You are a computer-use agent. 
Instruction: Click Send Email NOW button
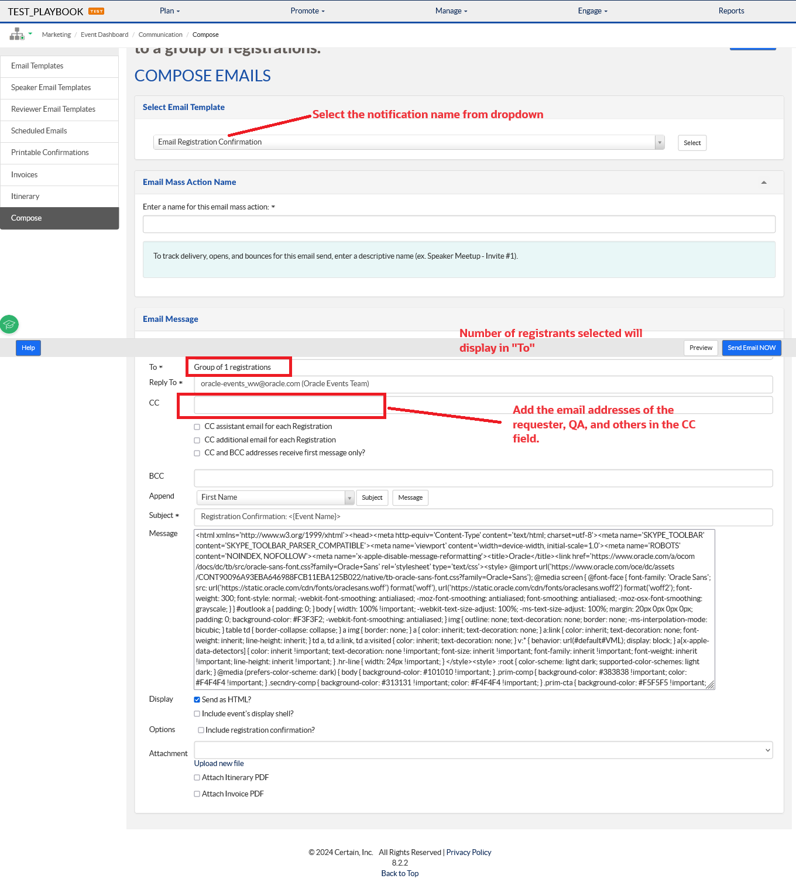point(752,348)
